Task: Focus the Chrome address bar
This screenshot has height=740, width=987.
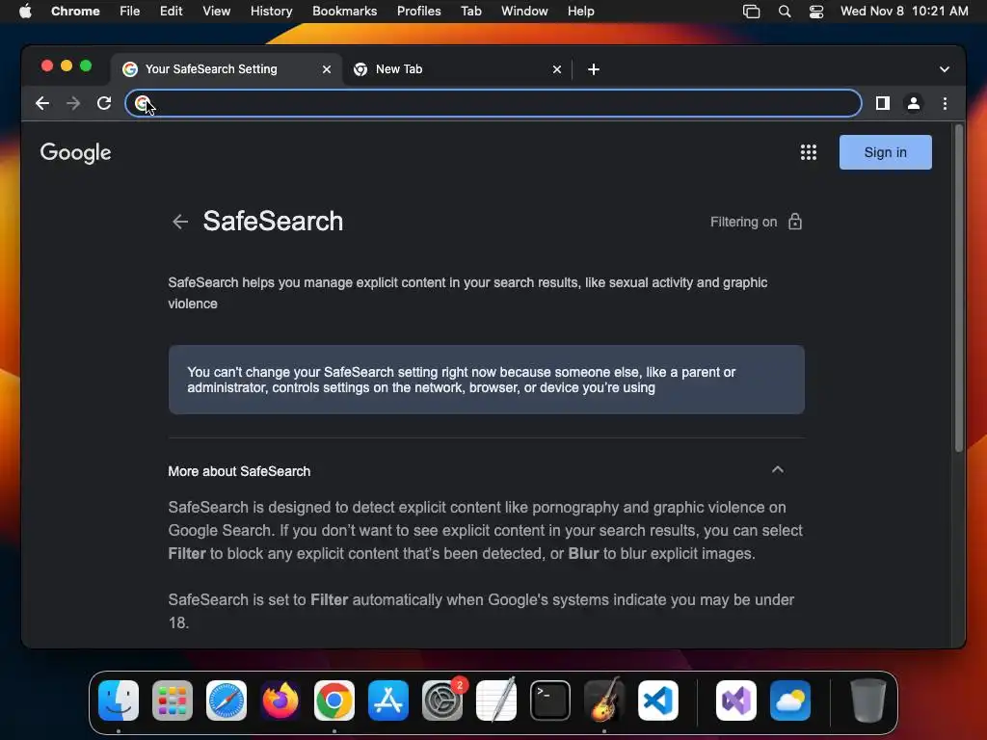Action: (493, 103)
